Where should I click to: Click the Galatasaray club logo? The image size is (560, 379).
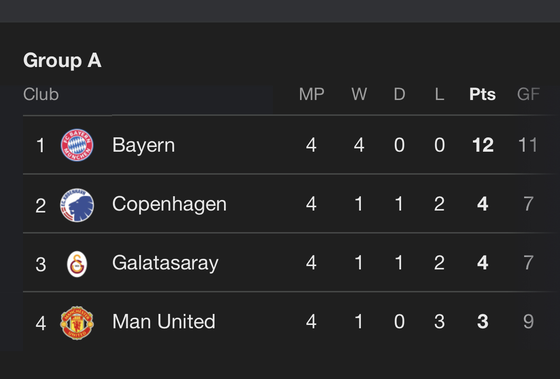tap(77, 264)
